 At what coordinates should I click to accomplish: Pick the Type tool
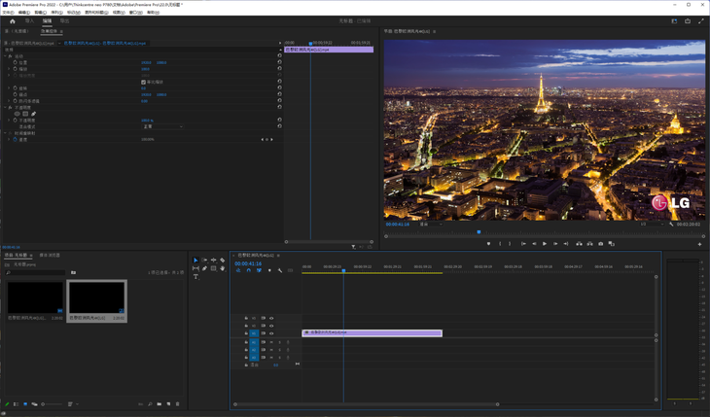click(x=195, y=277)
